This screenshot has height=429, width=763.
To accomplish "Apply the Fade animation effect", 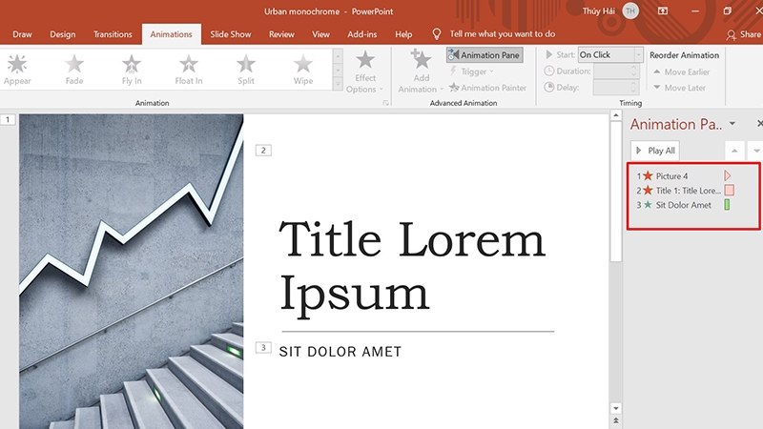I will coord(74,70).
